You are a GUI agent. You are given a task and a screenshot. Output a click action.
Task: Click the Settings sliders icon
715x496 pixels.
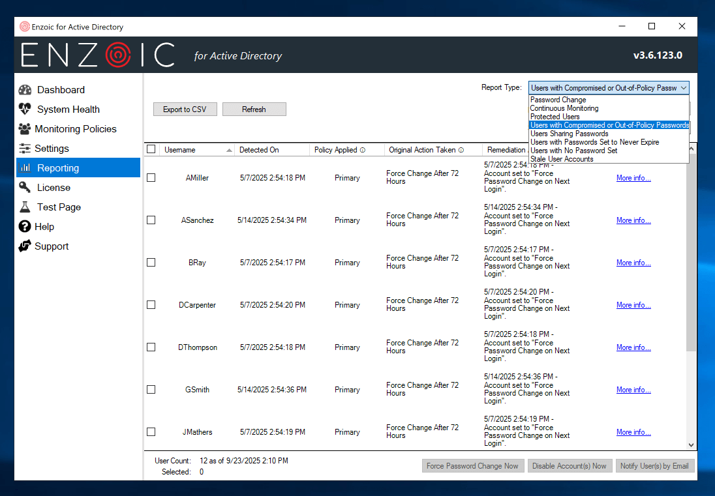(25, 149)
